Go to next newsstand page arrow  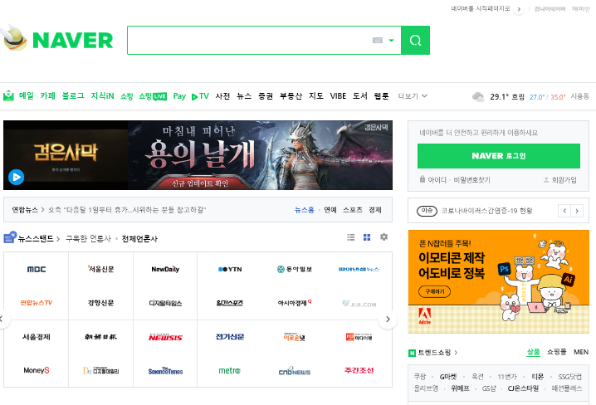(x=388, y=320)
